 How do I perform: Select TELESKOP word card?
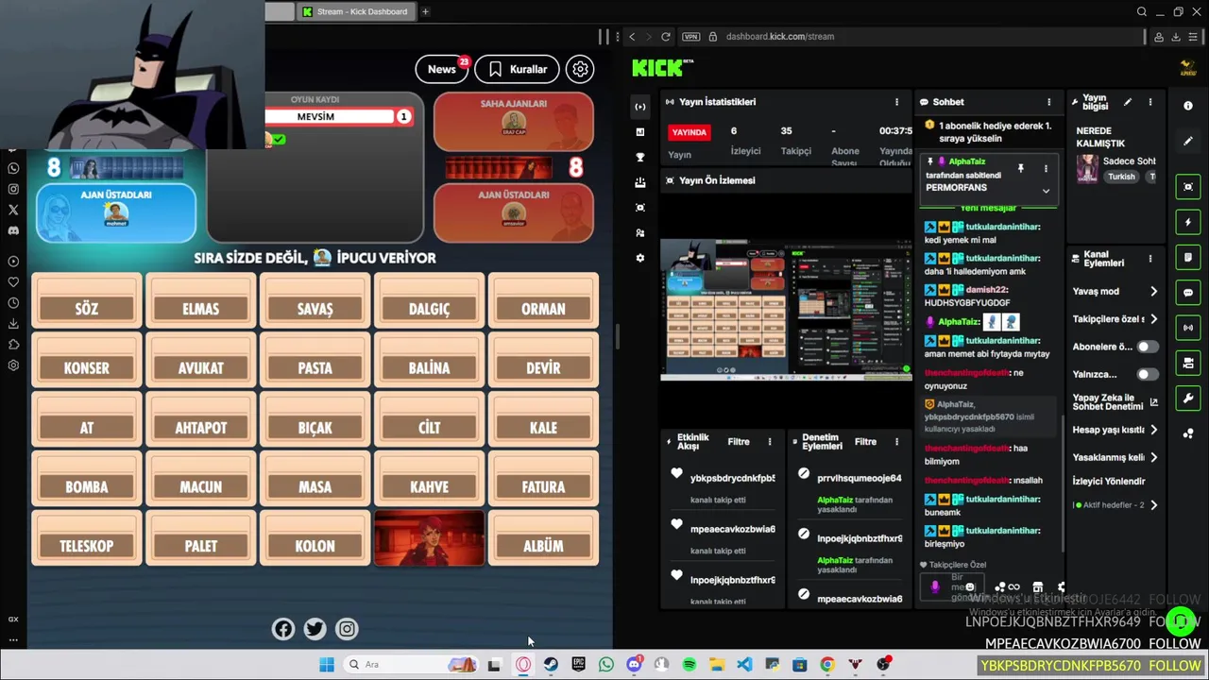[86, 539]
